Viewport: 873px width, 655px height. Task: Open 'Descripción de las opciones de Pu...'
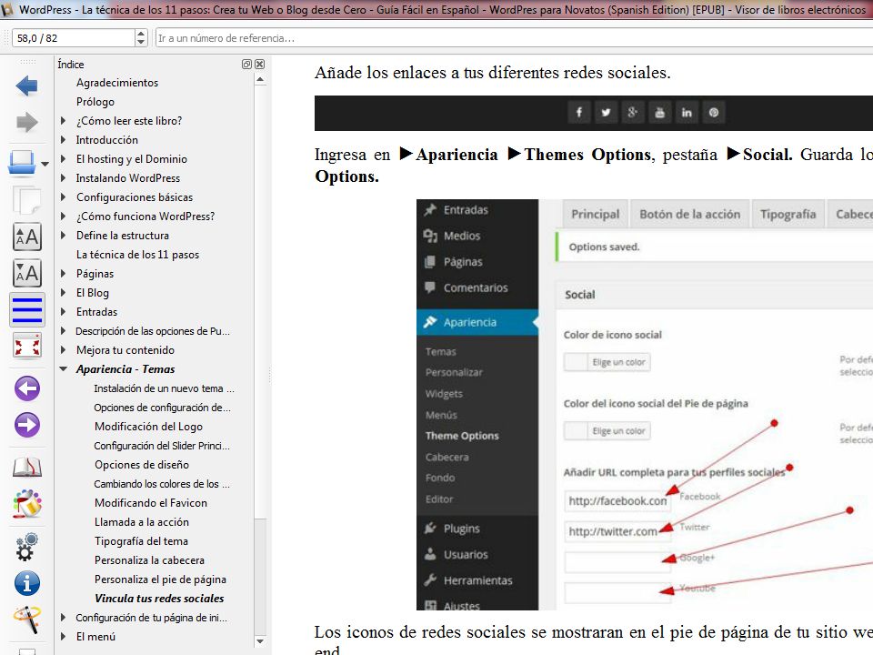[153, 331]
